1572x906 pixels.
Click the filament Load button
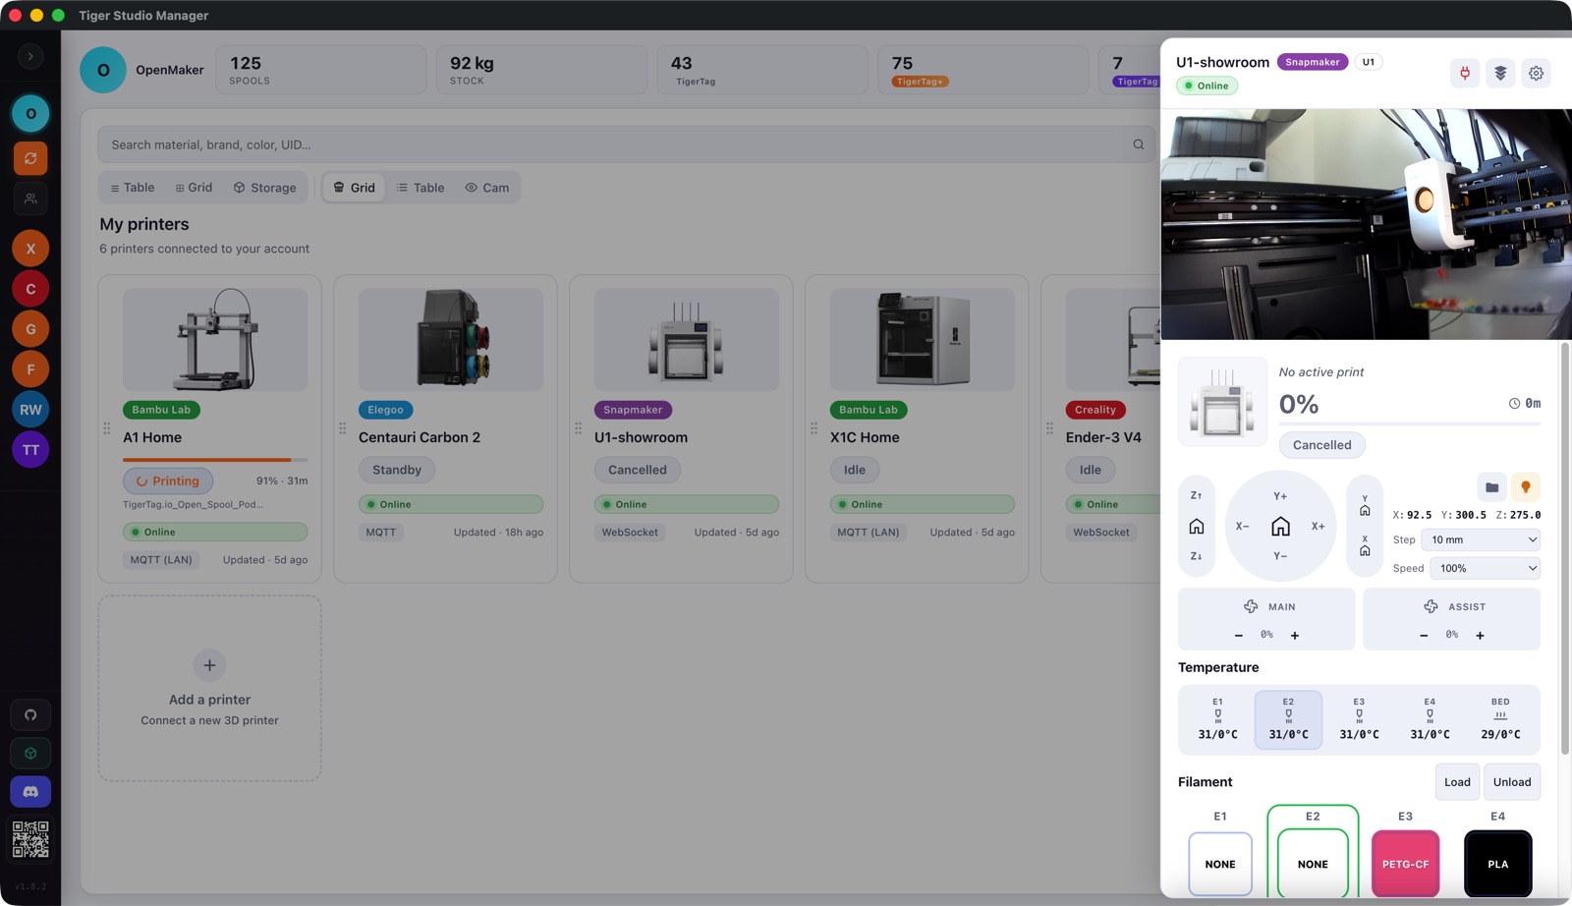coord(1457,782)
